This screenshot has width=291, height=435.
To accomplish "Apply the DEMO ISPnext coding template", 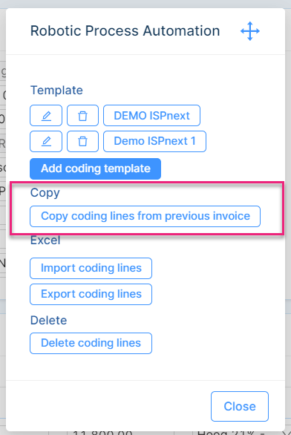I will tap(151, 115).
